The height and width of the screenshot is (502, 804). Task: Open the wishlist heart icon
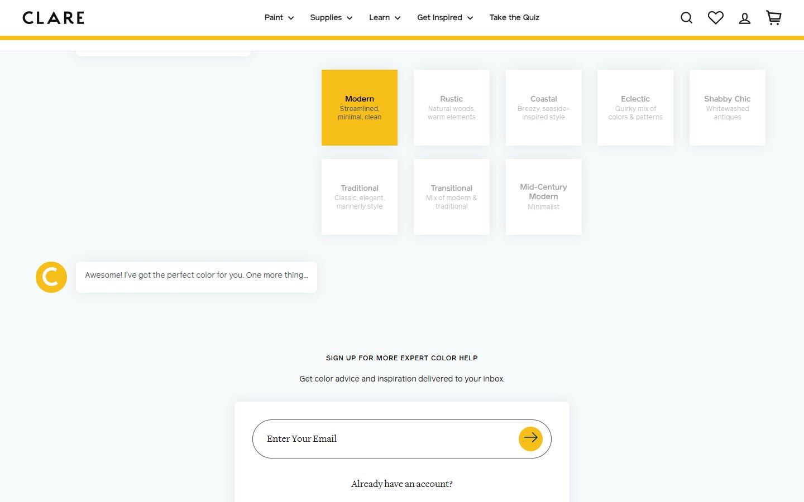[716, 18]
